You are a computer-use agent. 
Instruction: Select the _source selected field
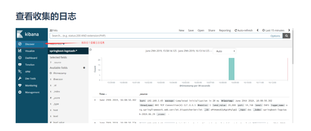57,62
